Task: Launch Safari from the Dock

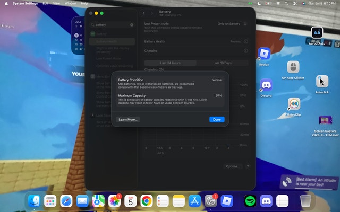Action: tap(66, 201)
